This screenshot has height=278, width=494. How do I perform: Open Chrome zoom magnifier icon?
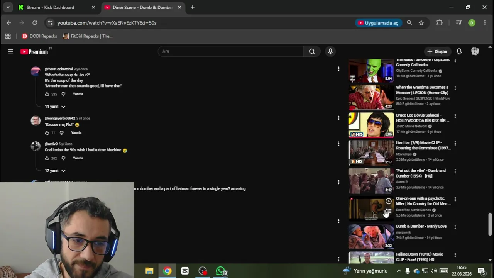pos(409,23)
